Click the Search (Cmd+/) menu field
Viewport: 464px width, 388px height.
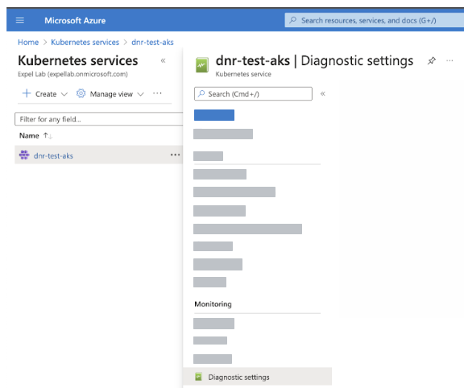[x=253, y=93]
